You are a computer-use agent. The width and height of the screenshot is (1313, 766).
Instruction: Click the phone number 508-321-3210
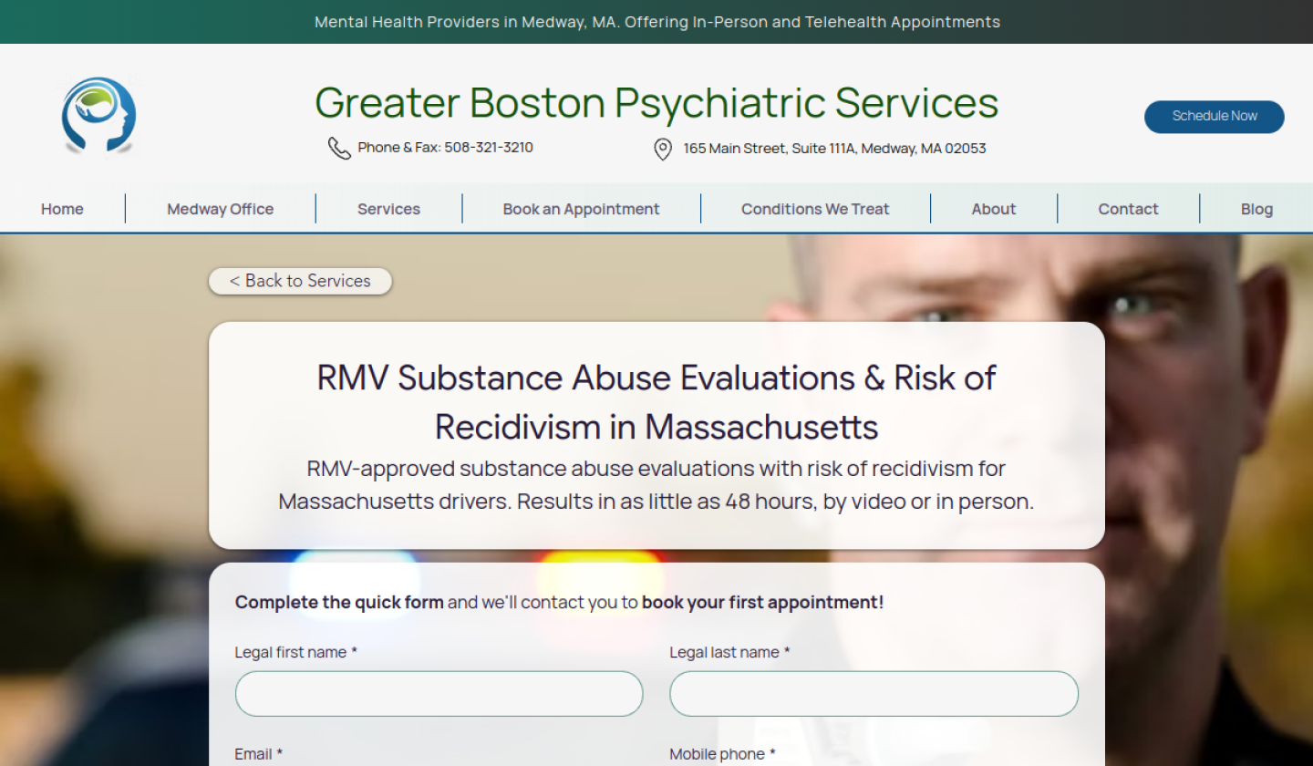pos(489,148)
